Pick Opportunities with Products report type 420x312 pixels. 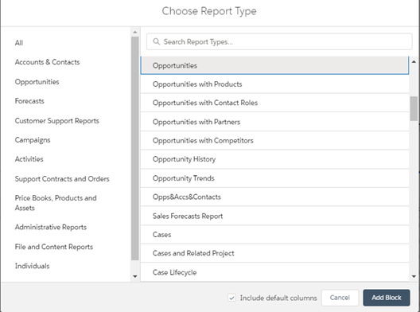(274, 84)
